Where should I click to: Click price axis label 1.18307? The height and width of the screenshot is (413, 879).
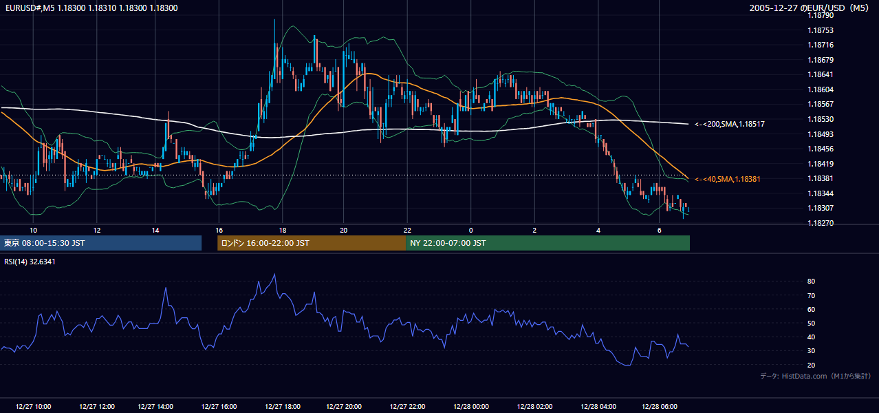tap(821, 208)
